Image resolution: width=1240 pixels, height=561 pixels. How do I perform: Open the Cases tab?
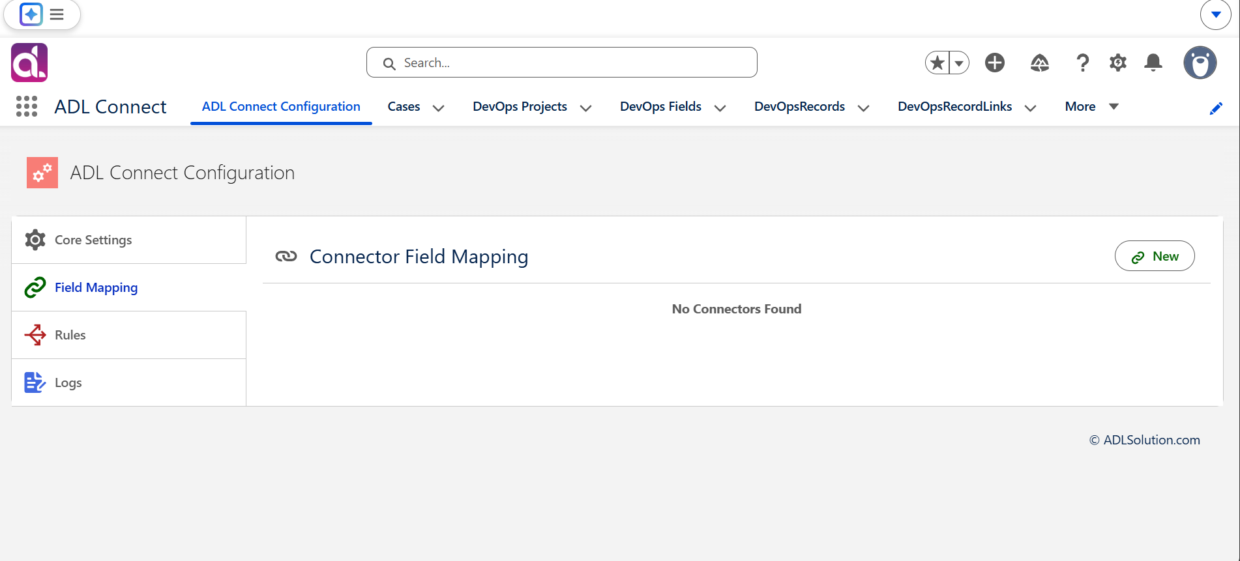404,106
